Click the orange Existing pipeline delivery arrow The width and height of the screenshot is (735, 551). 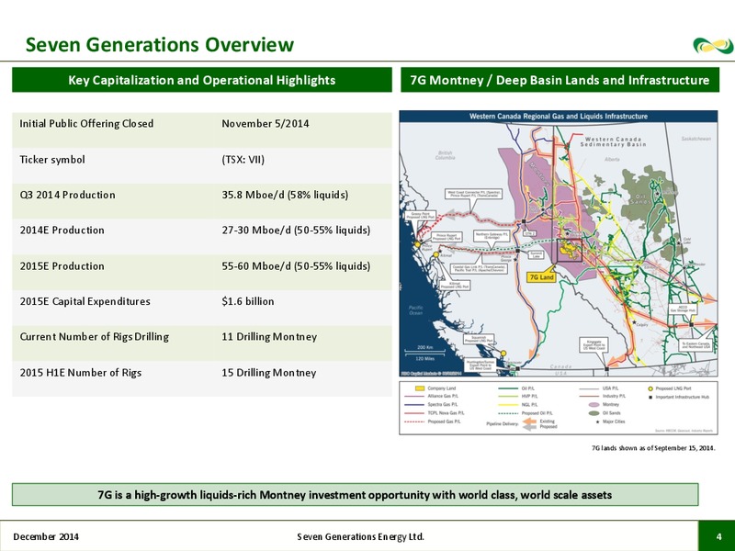(x=529, y=422)
